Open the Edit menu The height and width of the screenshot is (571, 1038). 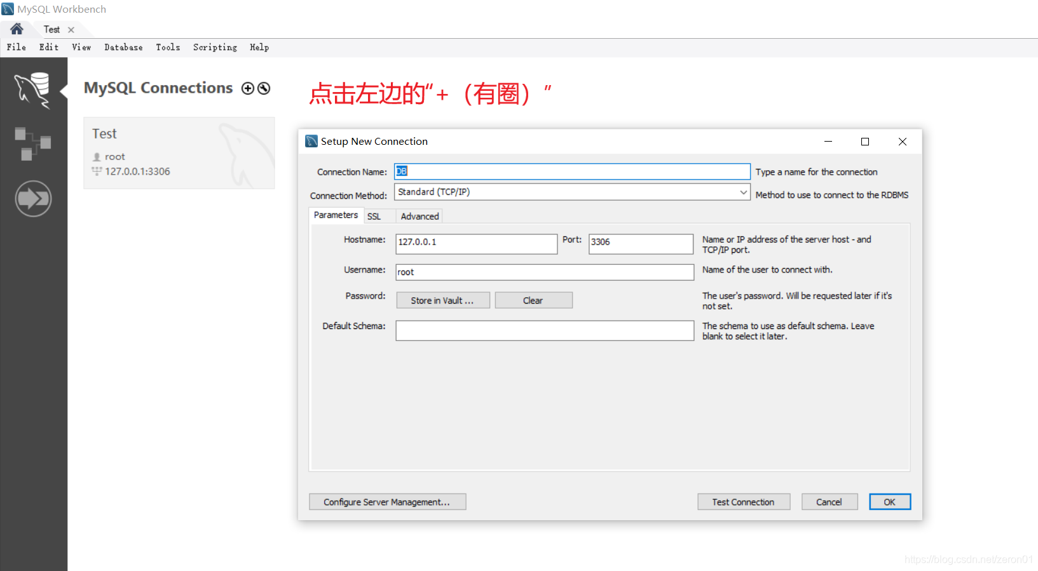tap(49, 47)
